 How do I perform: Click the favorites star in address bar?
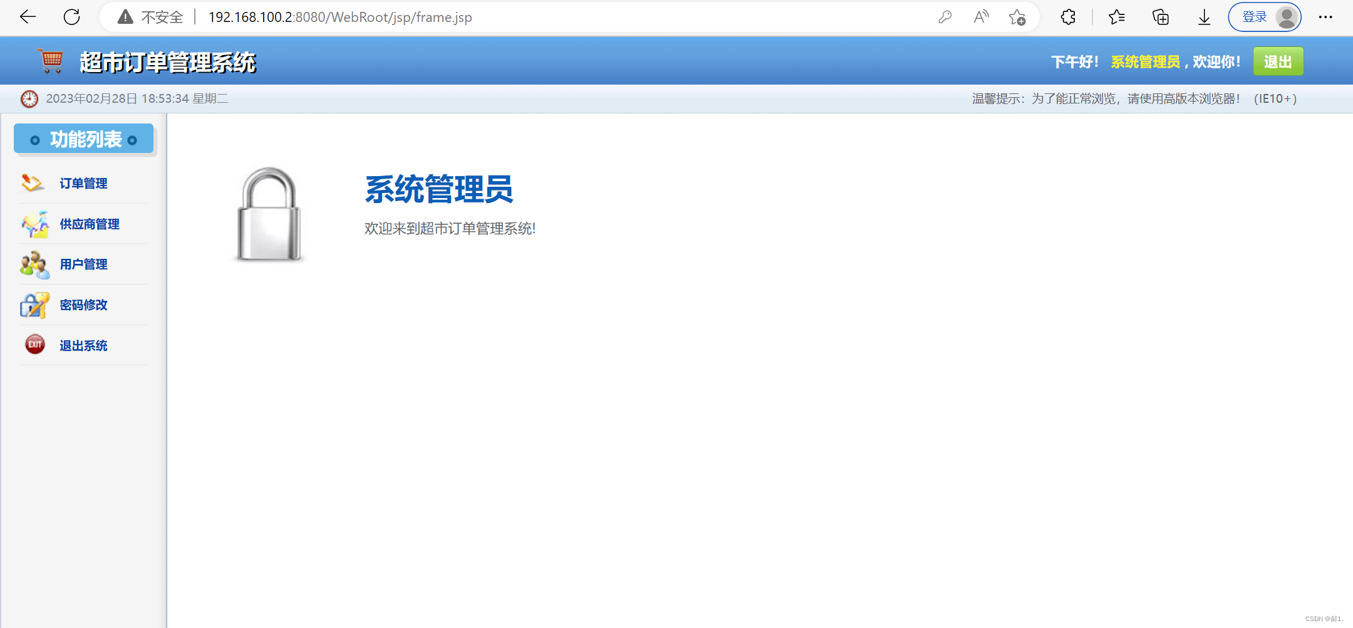1018,17
